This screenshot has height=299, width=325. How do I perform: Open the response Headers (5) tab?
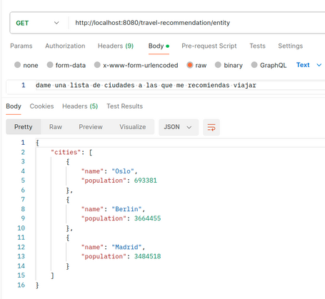80,106
